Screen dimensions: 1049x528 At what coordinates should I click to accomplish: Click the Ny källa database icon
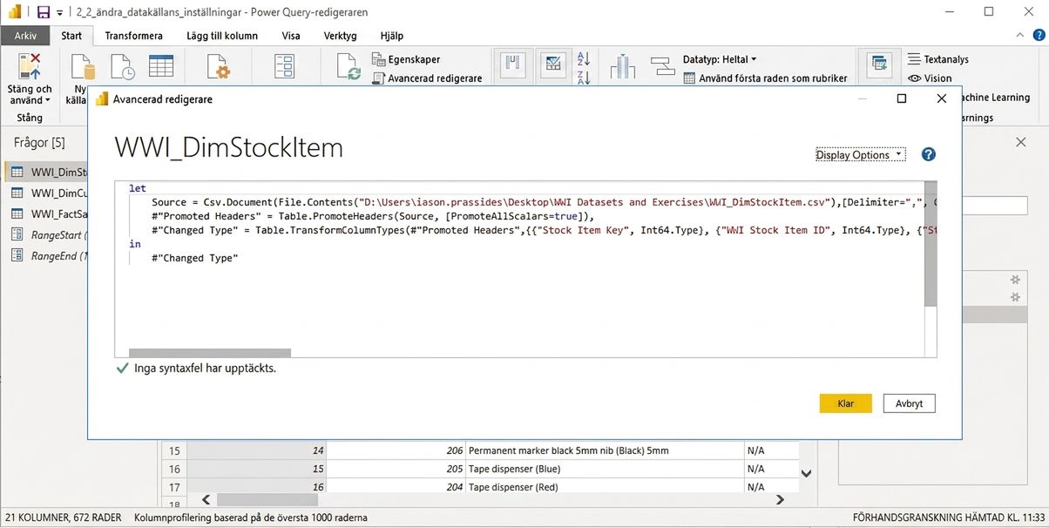tap(84, 67)
